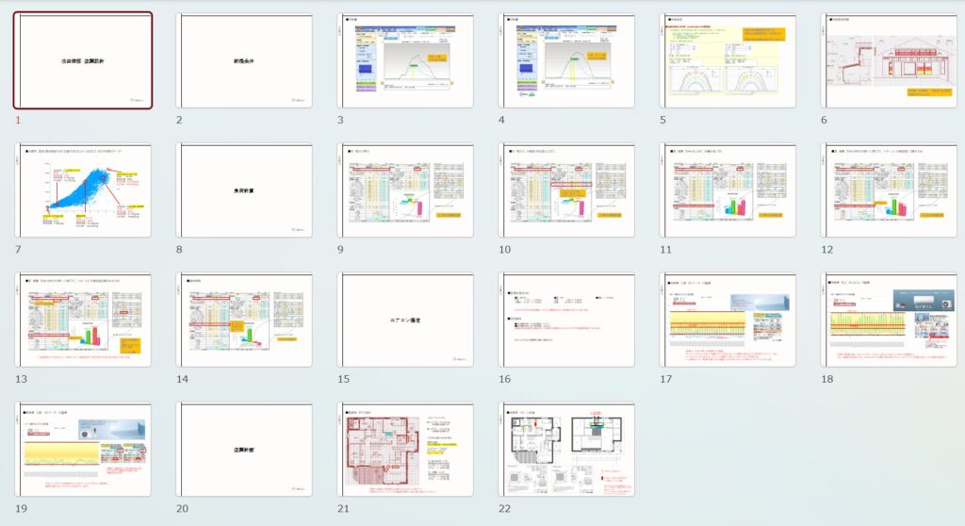The width and height of the screenshot is (965, 526).
Task: Choose slide 12 thumbnail
Action: click(x=890, y=190)
